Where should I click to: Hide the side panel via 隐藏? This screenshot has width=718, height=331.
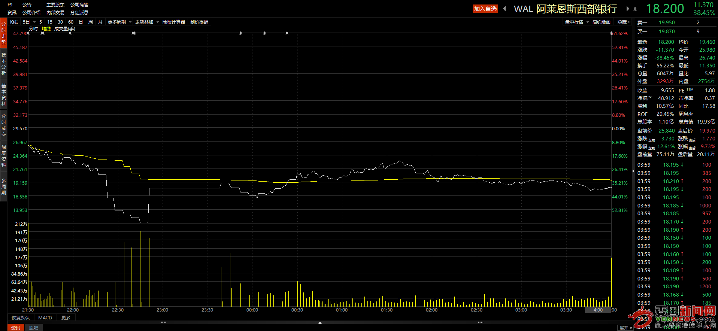pos(624,22)
